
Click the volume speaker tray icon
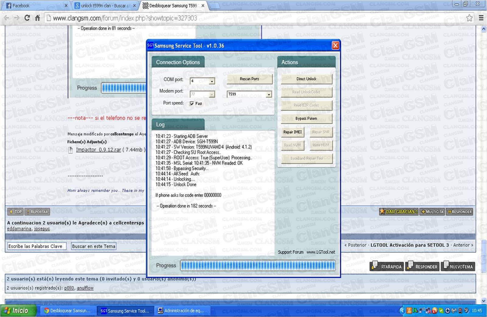(x=466, y=311)
